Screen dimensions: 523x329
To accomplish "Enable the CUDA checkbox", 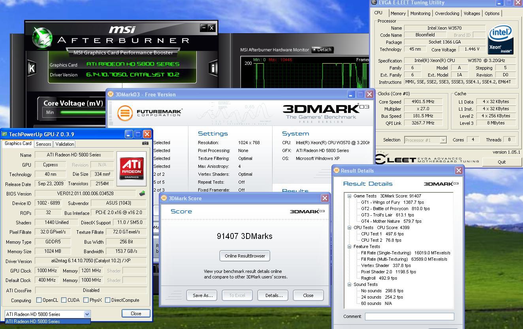I will click(x=64, y=300).
